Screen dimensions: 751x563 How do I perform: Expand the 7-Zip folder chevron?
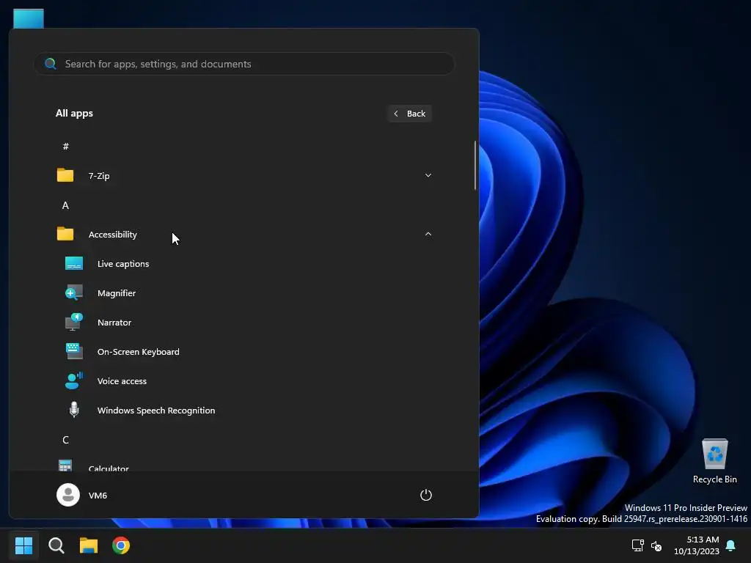[428, 175]
